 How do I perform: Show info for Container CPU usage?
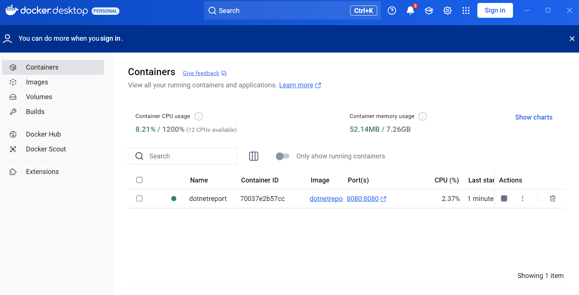coord(199,117)
